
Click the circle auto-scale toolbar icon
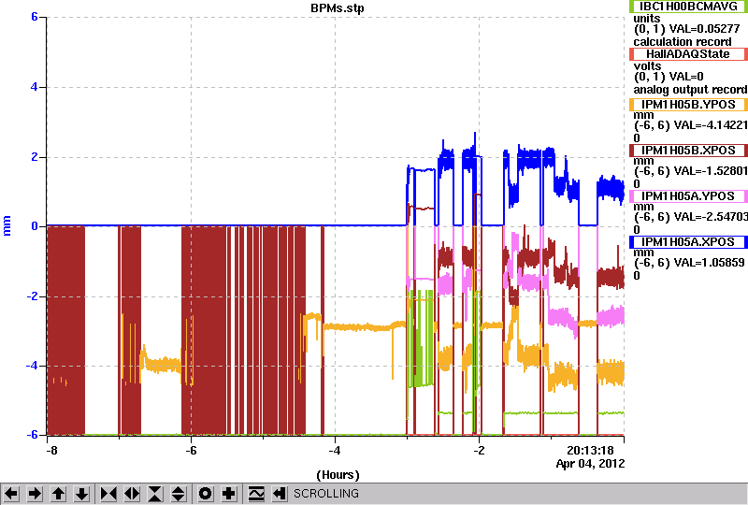point(206,494)
